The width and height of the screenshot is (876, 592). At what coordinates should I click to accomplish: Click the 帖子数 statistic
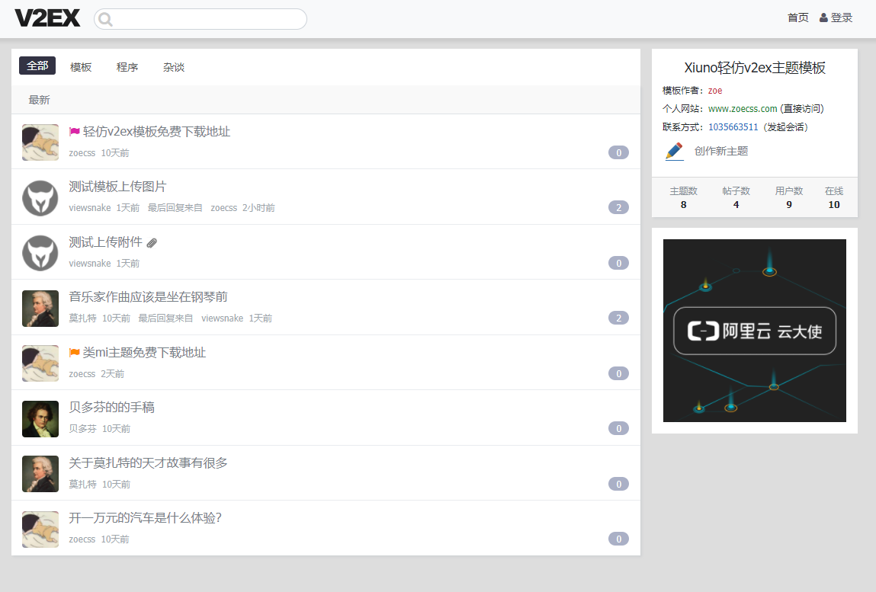click(x=736, y=197)
